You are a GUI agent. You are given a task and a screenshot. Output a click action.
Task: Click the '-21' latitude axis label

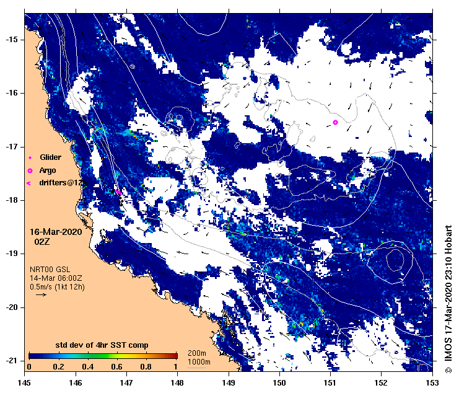click(12, 361)
